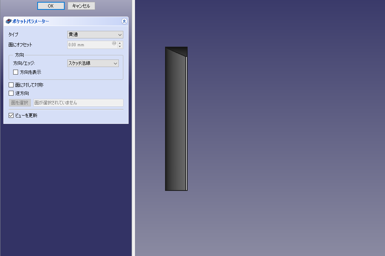Open the 方向/エッジ dropdown showing スケッチ法線
385x256 pixels.
point(93,63)
